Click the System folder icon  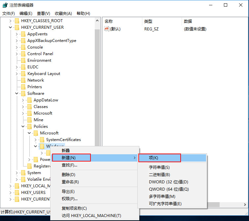point(23,173)
